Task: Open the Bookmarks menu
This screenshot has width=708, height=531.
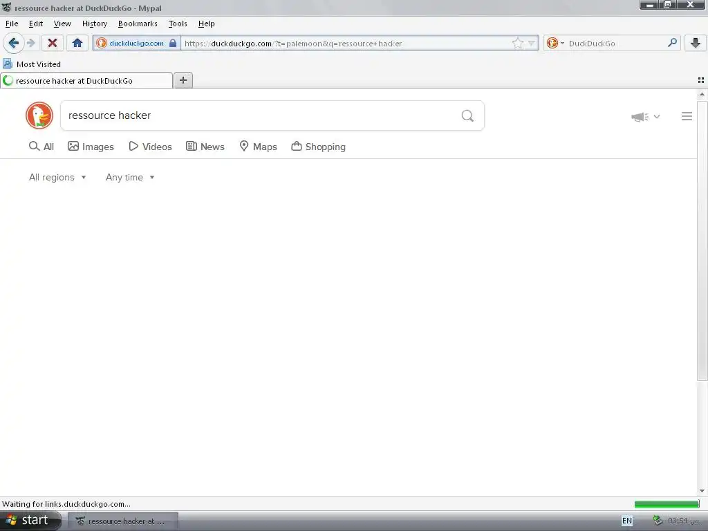Action: coord(138,24)
